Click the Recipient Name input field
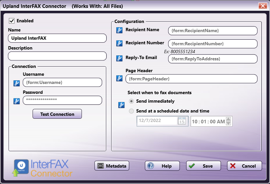The height and width of the screenshot is (184, 270). tap(213, 31)
